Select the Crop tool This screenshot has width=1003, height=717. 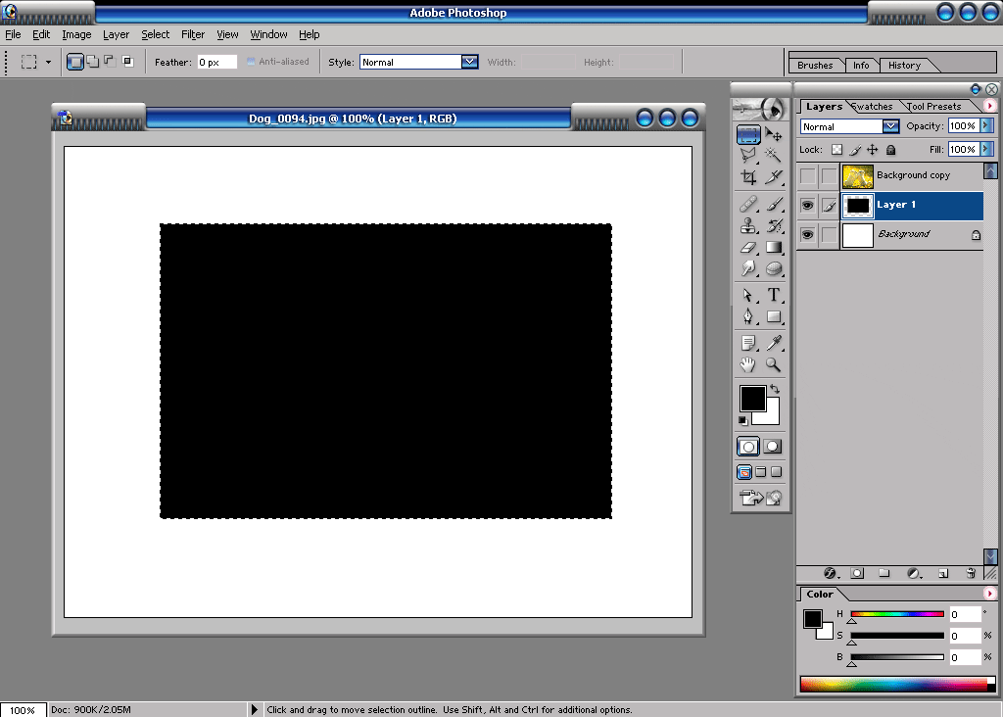(x=748, y=177)
